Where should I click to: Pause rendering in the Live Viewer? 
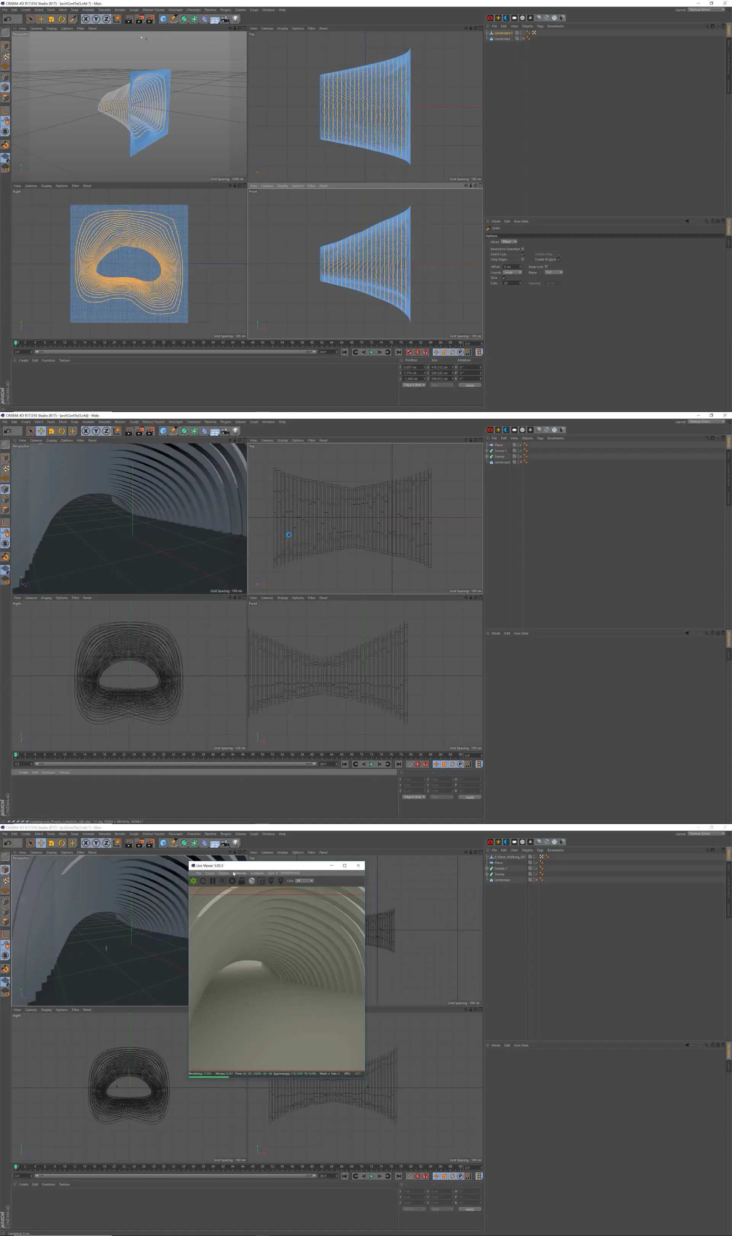click(x=213, y=881)
